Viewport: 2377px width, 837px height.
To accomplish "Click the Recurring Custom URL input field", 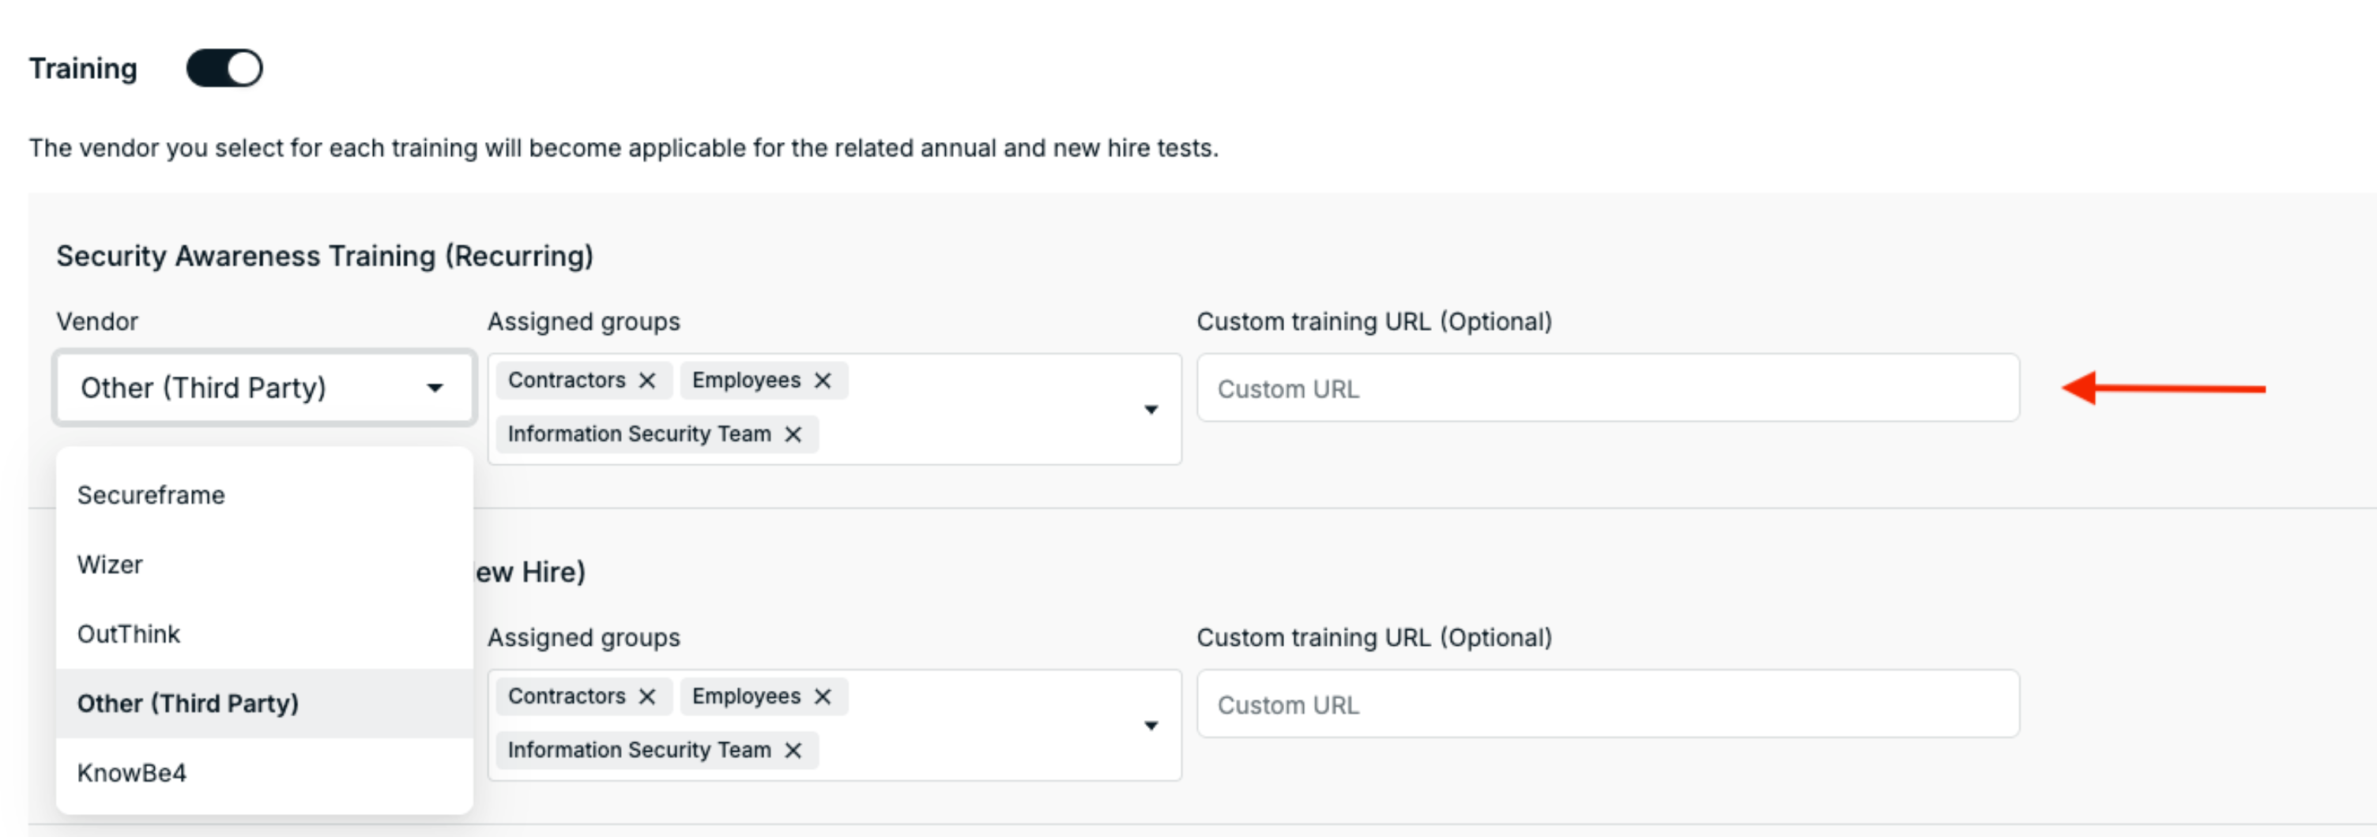I will (x=1607, y=388).
